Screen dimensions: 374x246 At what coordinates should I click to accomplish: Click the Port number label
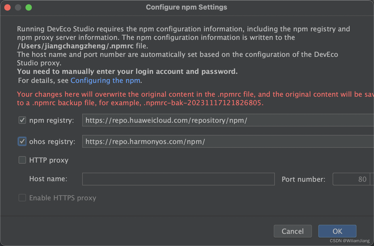pyautogui.click(x=303, y=179)
